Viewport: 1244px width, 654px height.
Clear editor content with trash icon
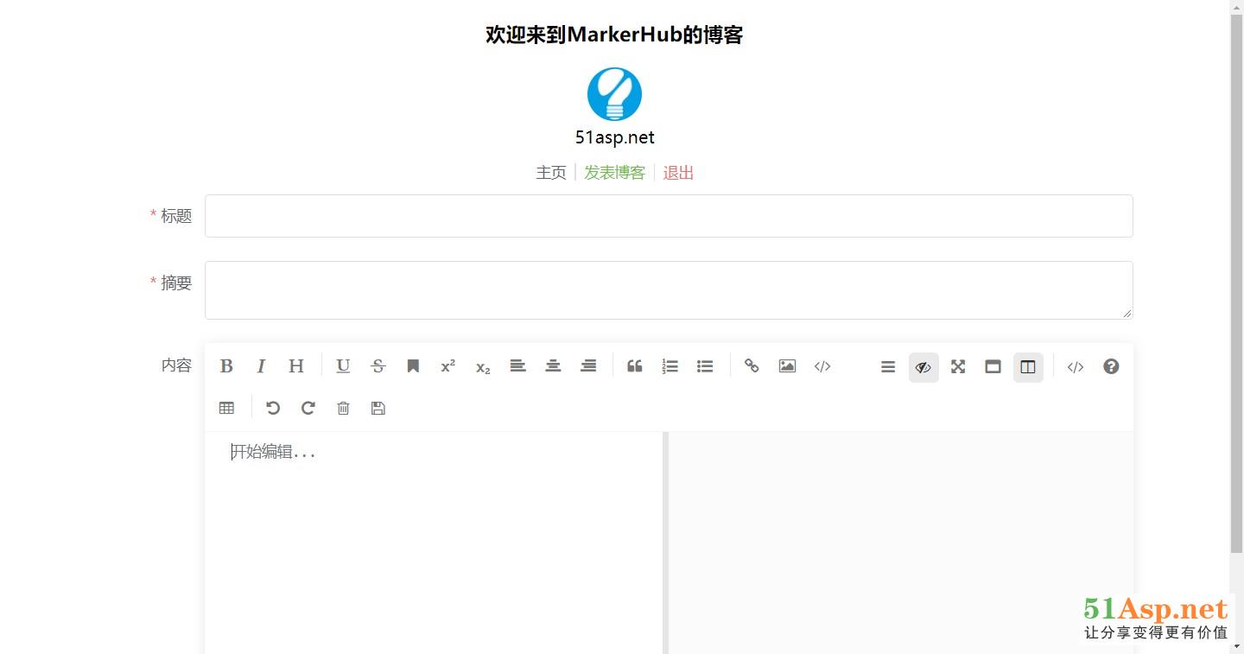(343, 408)
